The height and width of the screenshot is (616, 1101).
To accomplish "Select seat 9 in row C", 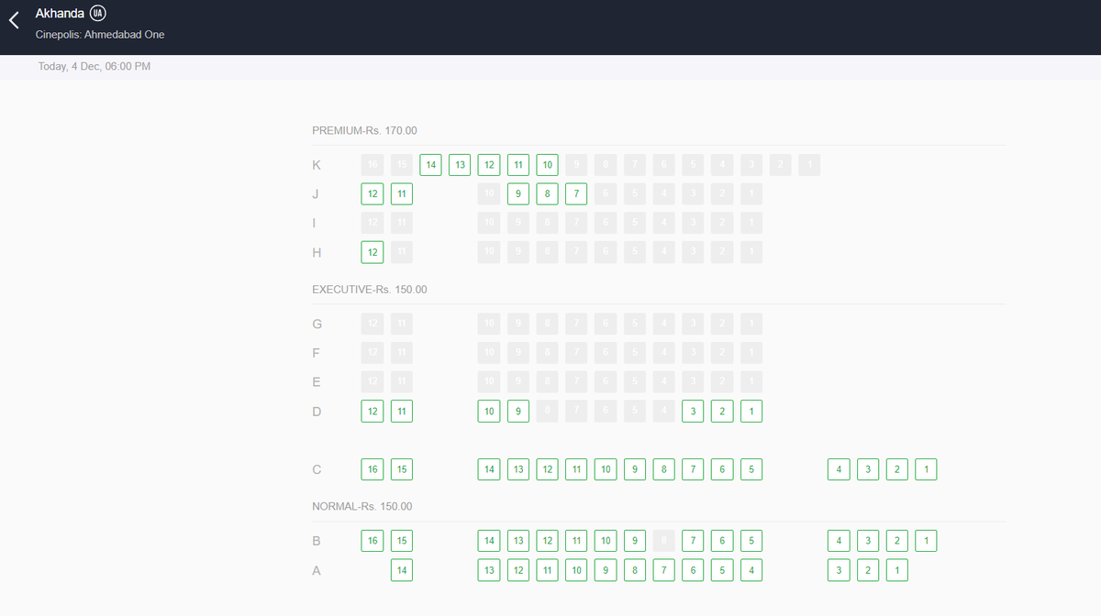I will [x=635, y=469].
